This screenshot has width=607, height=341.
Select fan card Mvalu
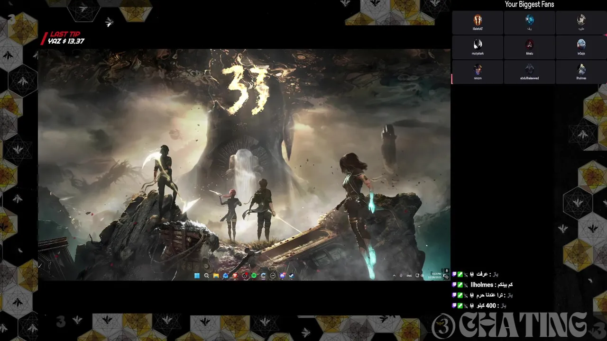(529, 47)
